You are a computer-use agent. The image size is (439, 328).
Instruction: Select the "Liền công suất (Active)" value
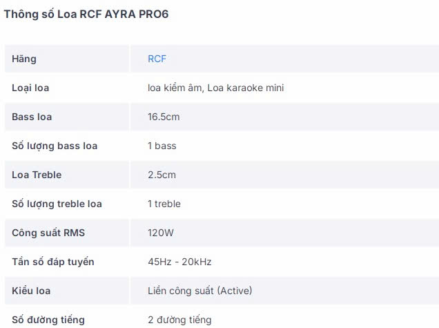click(200, 291)
